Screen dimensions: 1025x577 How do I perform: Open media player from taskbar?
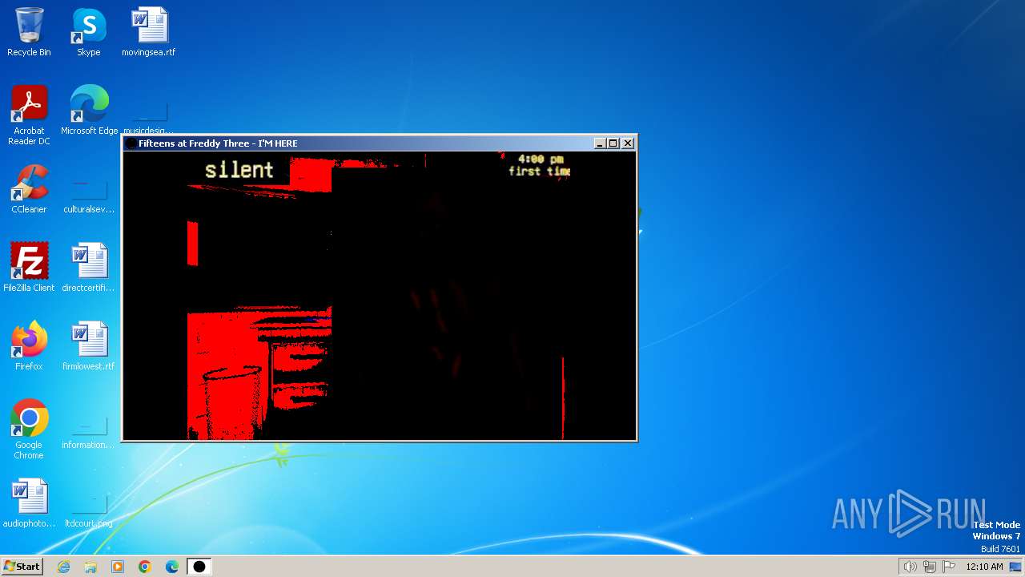tap(118, 567)
